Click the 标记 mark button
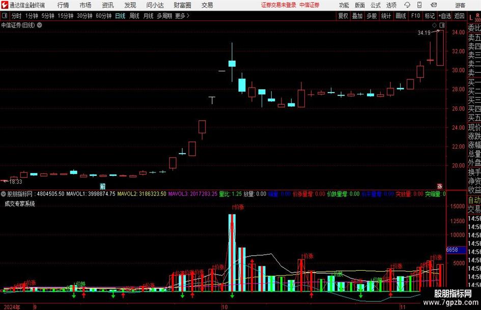The image size is (481, 310). pyautogui.click(x=430, y=16)
